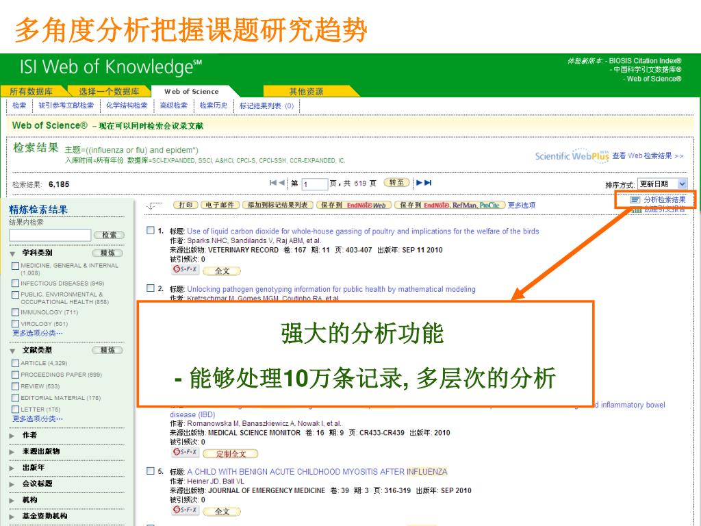The height and width of the screenshot is (526, 701).
Task: Click 精炼 button in 学科类别 section
Action: [107, 253]
